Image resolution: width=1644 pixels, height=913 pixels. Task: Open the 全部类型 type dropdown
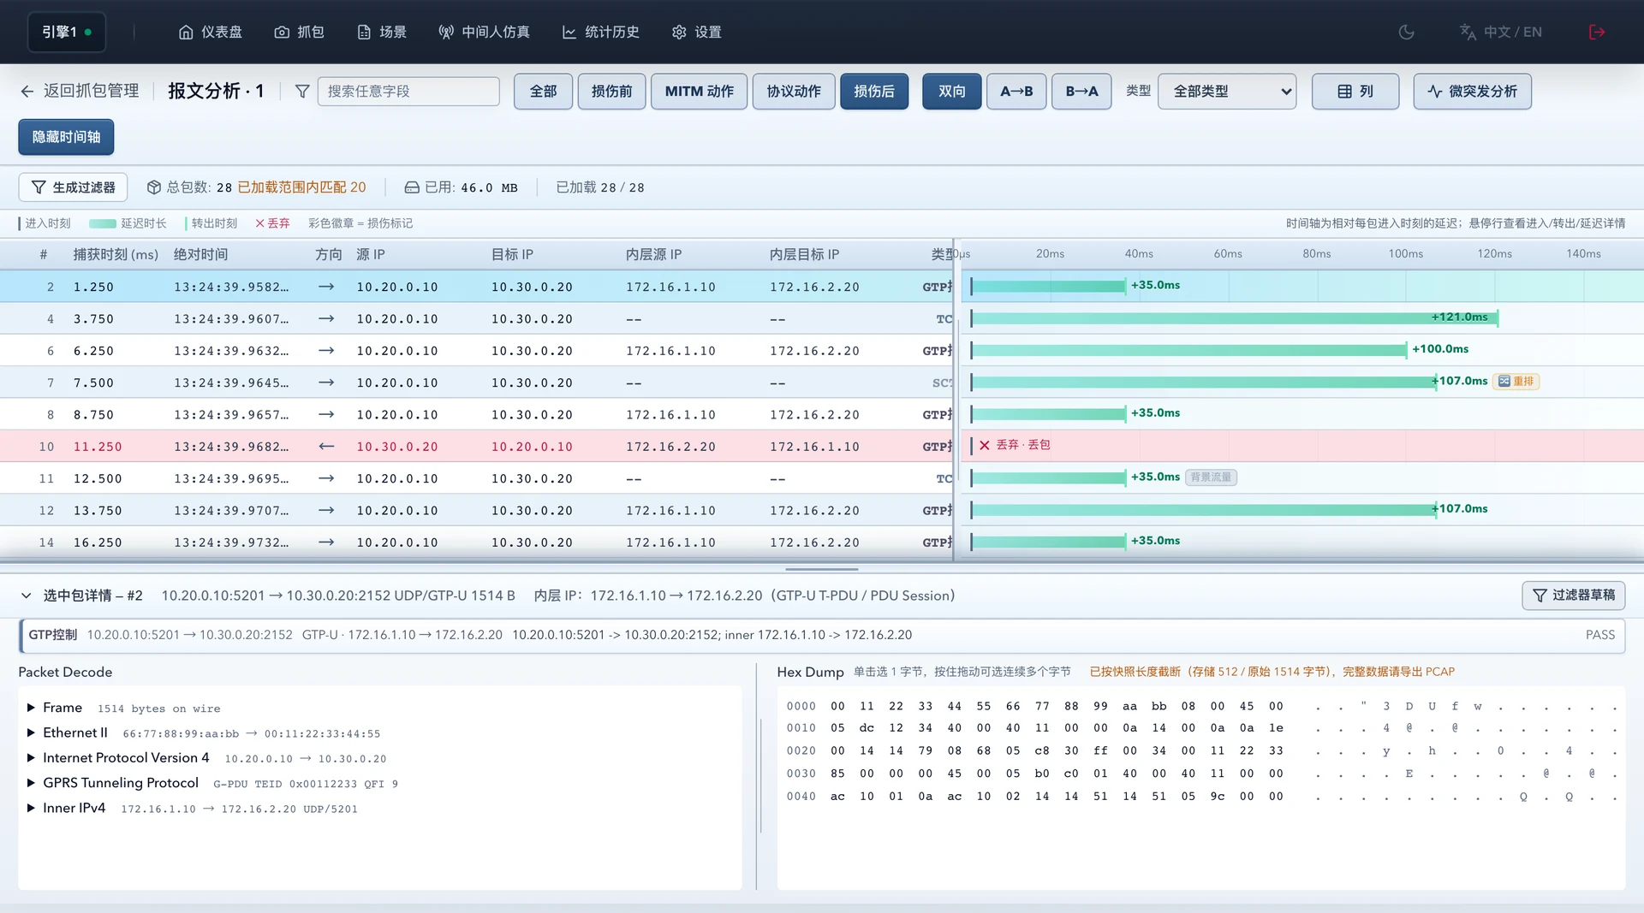pyautogui.click(x=1227, y=91)
